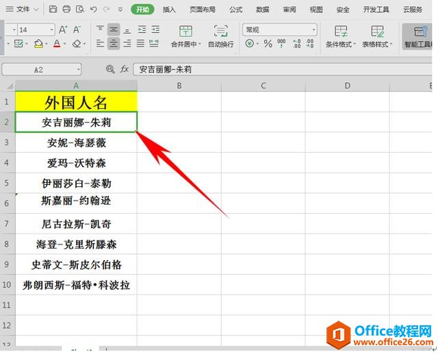
Task: Switch to the 页面布局 tab
Action: [x=203, y=10]
